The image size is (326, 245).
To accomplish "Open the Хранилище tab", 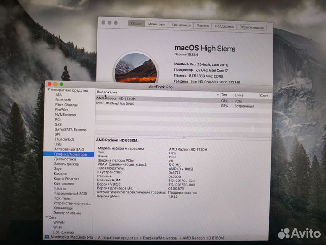I will 181,25.
